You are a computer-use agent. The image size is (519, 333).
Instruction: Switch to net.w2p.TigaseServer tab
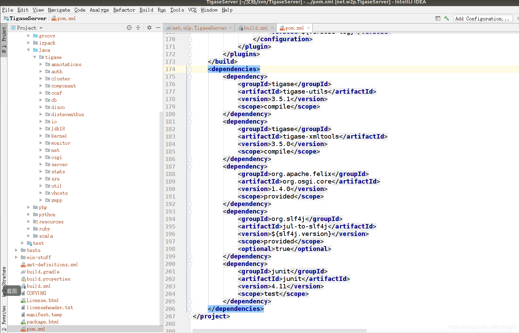pyautogui.click(x=199, y=28)
